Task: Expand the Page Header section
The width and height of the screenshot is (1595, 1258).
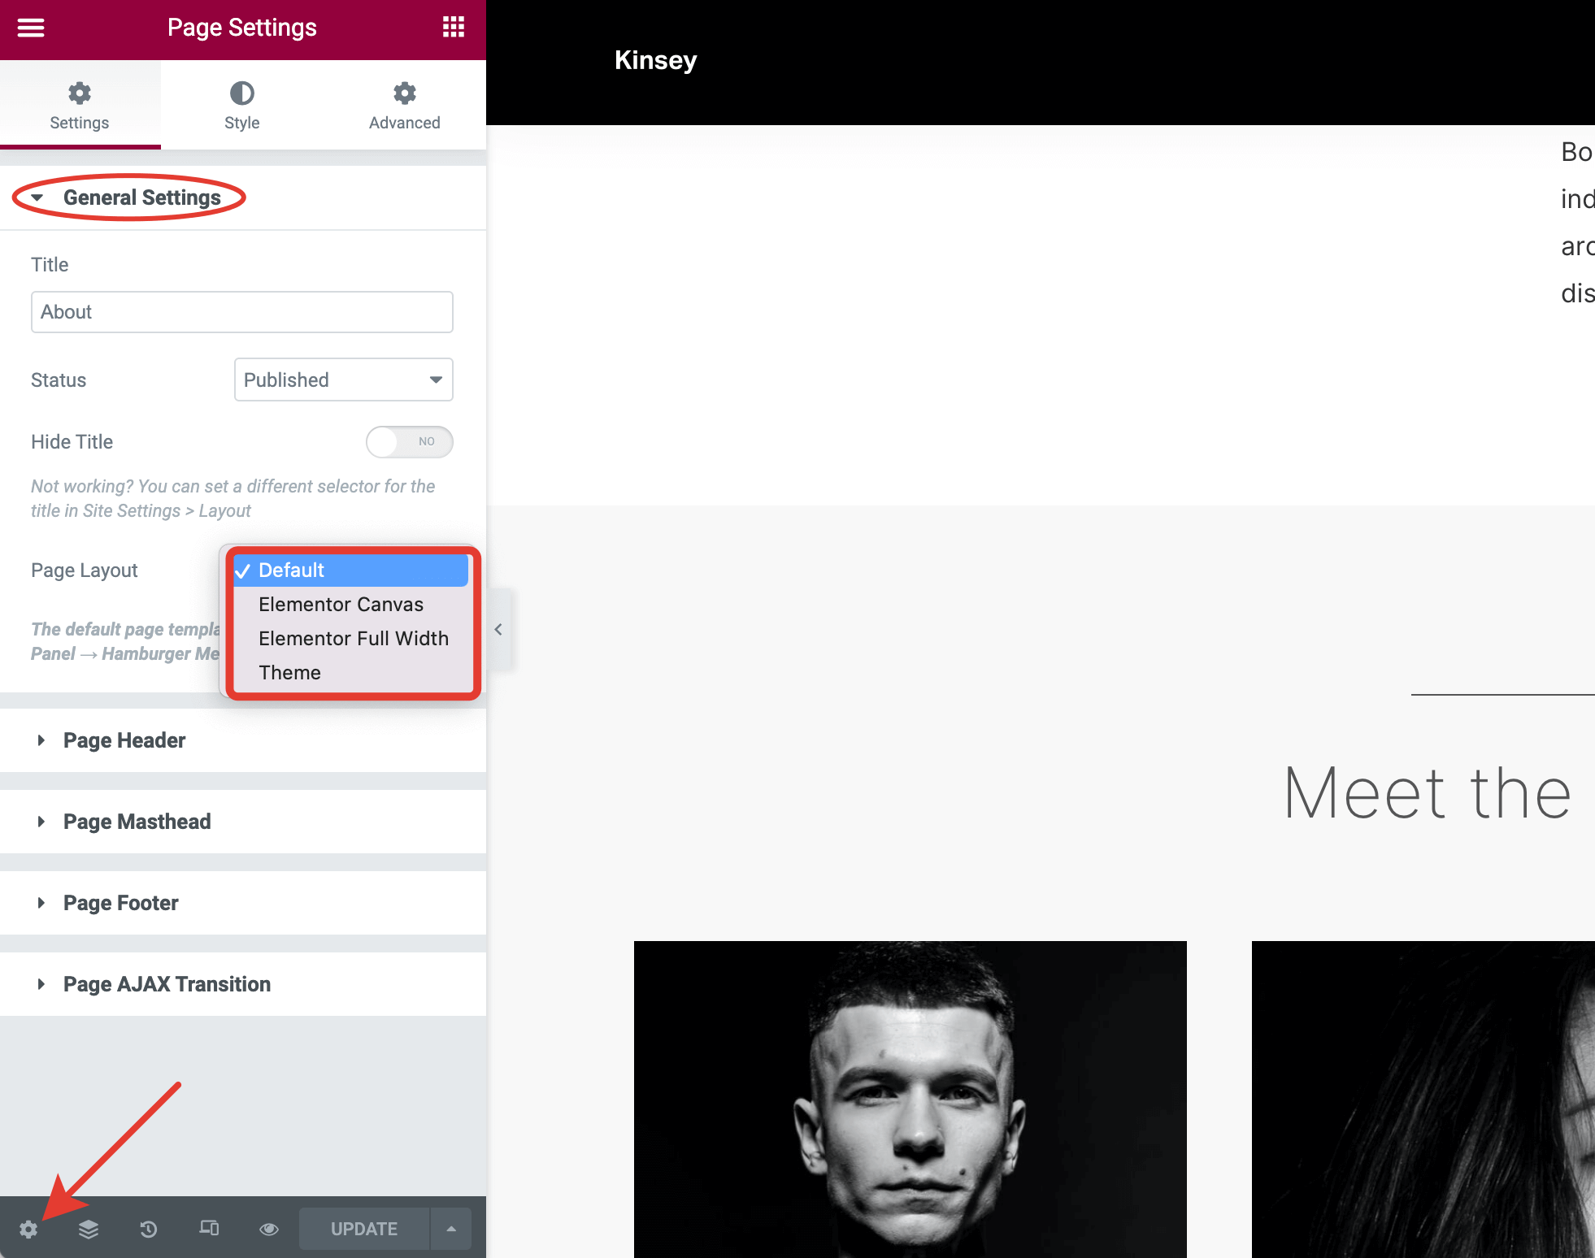Action: 124,740
